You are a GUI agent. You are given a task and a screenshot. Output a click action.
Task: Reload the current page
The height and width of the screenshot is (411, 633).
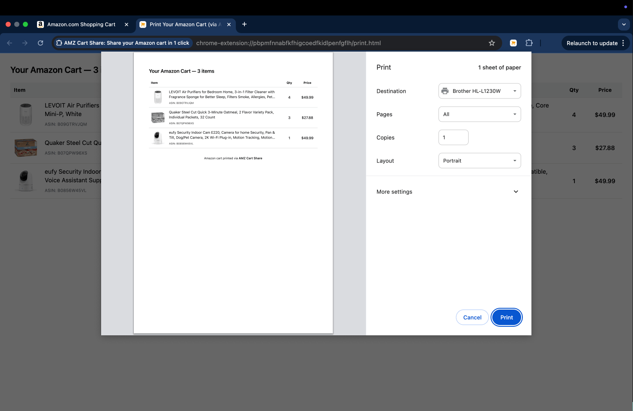click(x=40, y=43)
